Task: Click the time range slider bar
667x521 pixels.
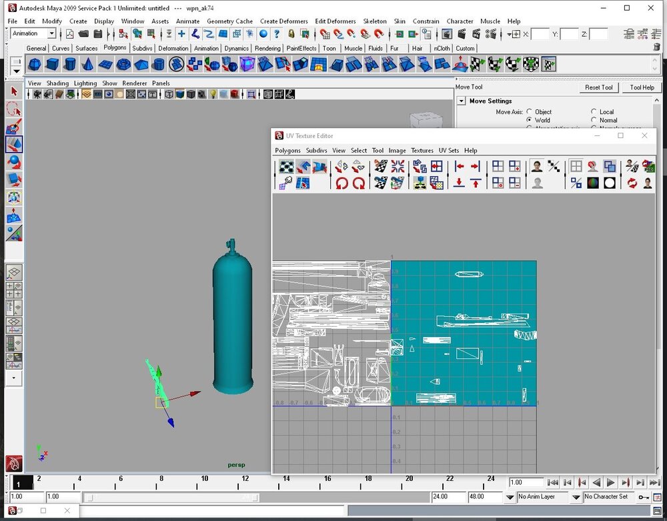Action: tap(170, 497)
